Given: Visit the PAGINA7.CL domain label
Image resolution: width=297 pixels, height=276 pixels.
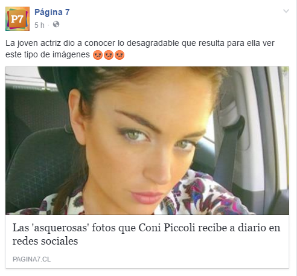Looking at the screenshot, I should (x=31, y=259).
